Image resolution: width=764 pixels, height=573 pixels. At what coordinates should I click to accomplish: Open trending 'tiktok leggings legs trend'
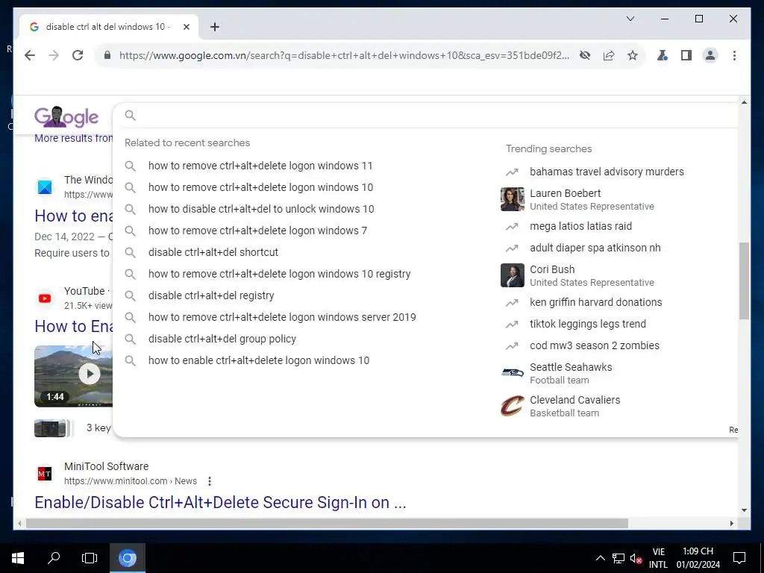pyautogui.click(x=588, y=324)
